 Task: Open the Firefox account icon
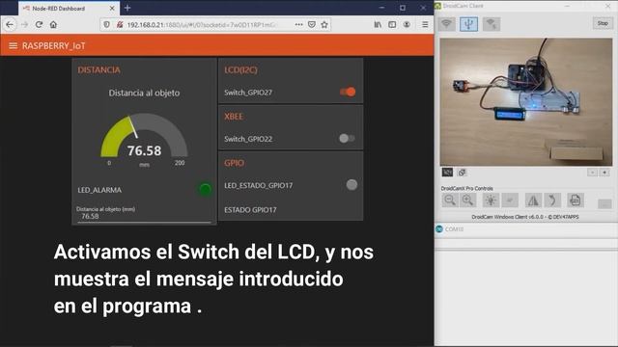(x=407, y=24)
